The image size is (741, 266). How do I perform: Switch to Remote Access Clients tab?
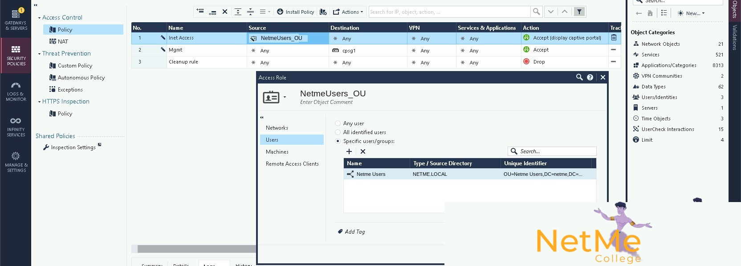click(292, 164)
